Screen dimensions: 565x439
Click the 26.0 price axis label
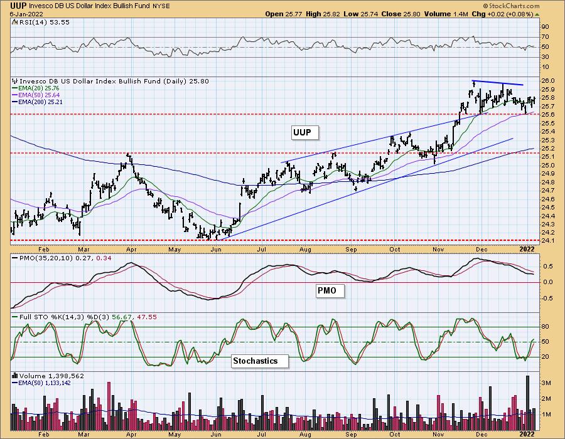[547, 81]
